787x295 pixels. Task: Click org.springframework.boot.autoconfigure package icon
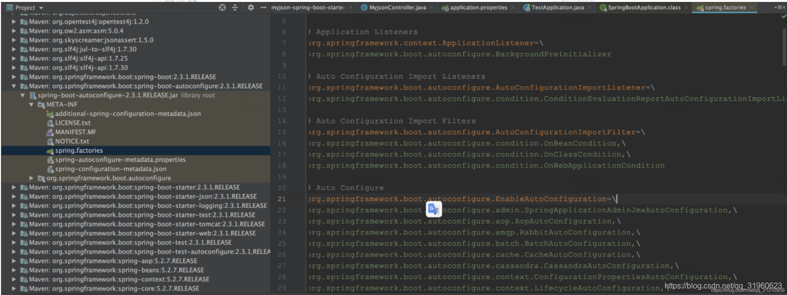41,178
